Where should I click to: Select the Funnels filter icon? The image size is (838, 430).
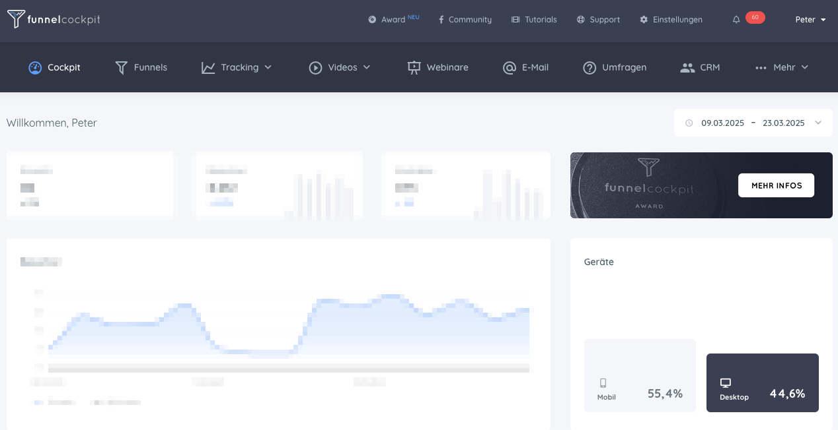point(121,67)
